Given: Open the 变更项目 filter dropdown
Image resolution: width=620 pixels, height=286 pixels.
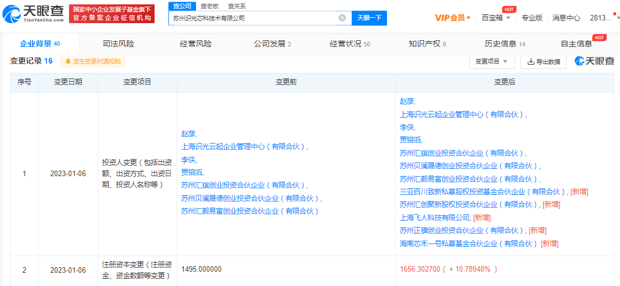Looking at the screenshot, I should [492, 61].
